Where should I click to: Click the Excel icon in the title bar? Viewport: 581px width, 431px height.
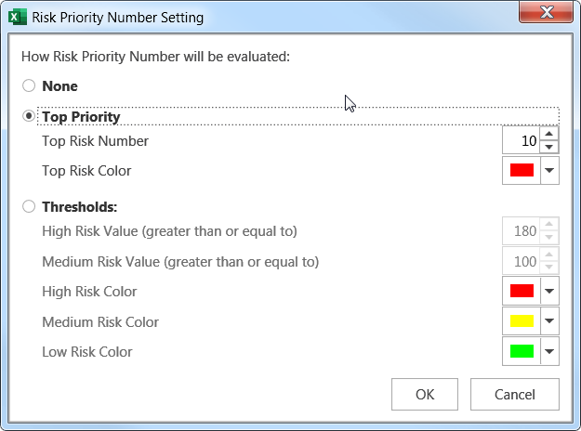pyautogui.click(x=16, y=17)
